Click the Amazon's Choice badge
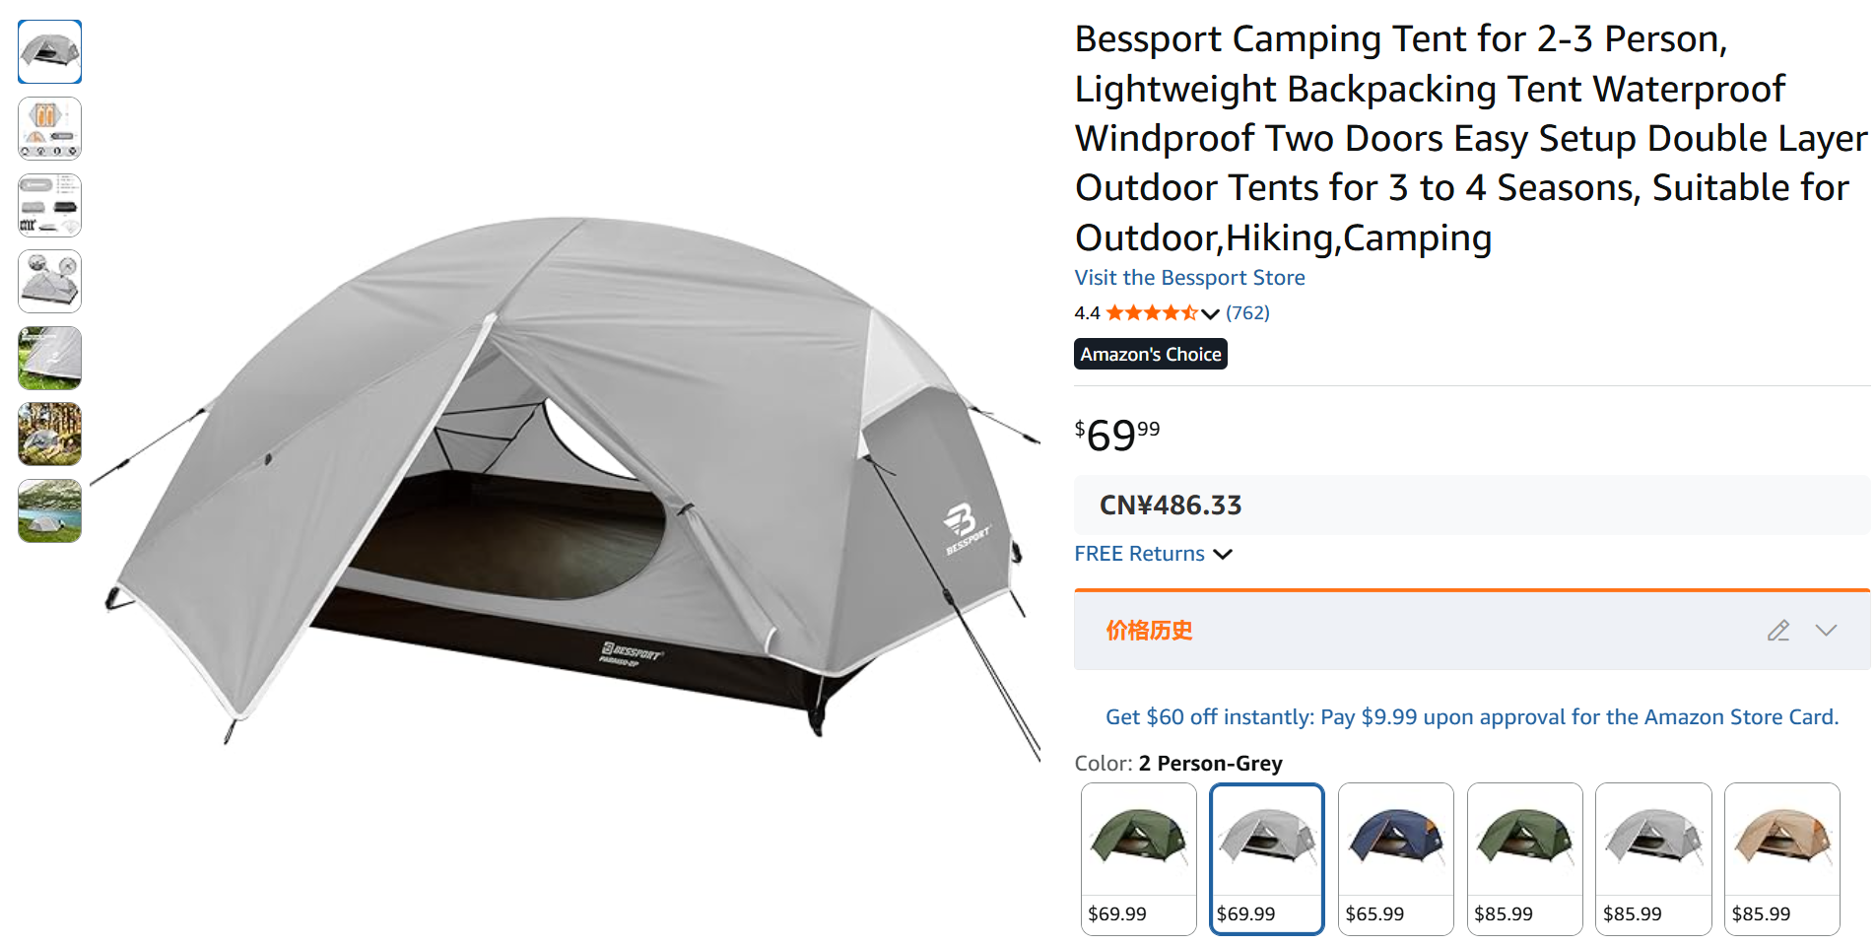 tap(1150, 354)
